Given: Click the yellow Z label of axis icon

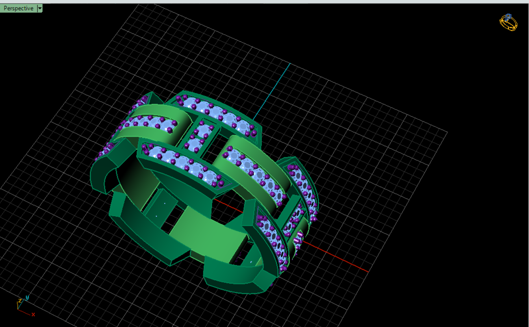Looking at the screenshot, I should click(x=19, y=301).
